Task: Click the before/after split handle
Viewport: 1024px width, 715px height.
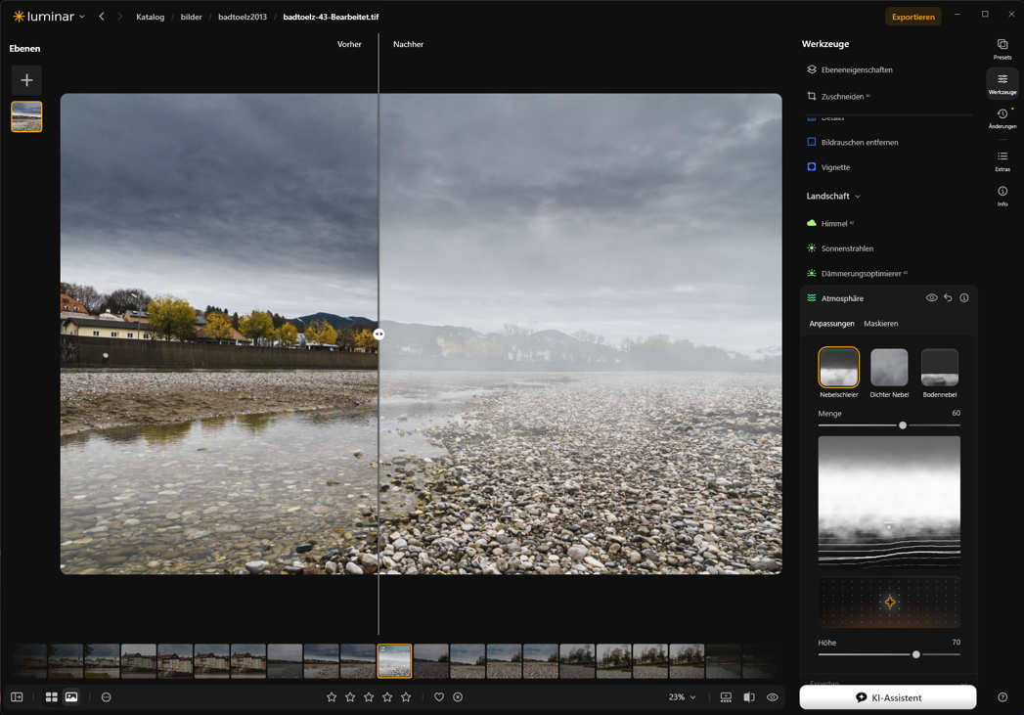Action: [378, 335]
